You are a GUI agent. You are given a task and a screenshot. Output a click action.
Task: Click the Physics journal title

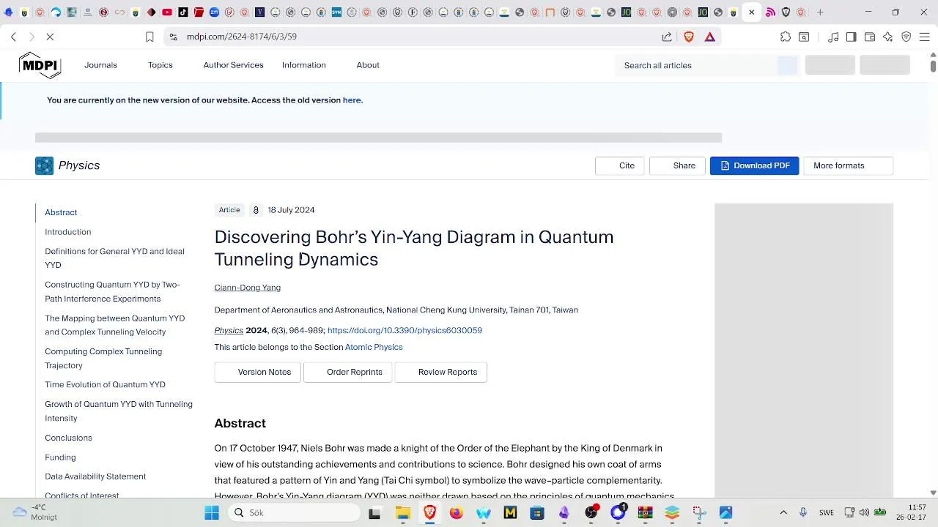pyautogui.click(x=79, y=165)
